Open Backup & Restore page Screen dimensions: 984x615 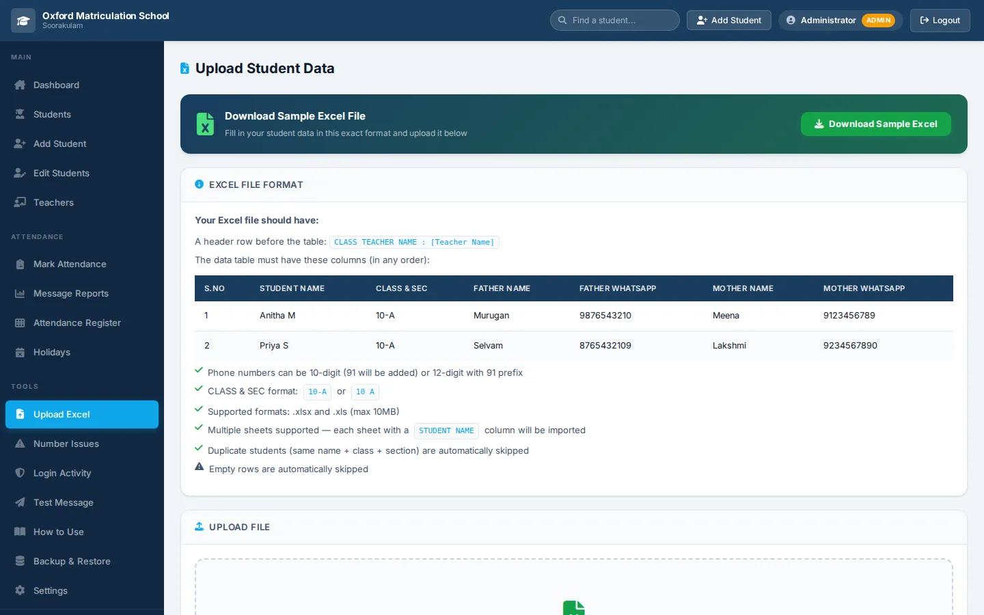[82, 561]
